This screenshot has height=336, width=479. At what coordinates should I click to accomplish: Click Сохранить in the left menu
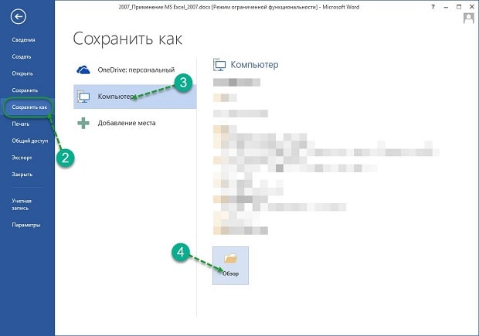(x=25, y=90)
